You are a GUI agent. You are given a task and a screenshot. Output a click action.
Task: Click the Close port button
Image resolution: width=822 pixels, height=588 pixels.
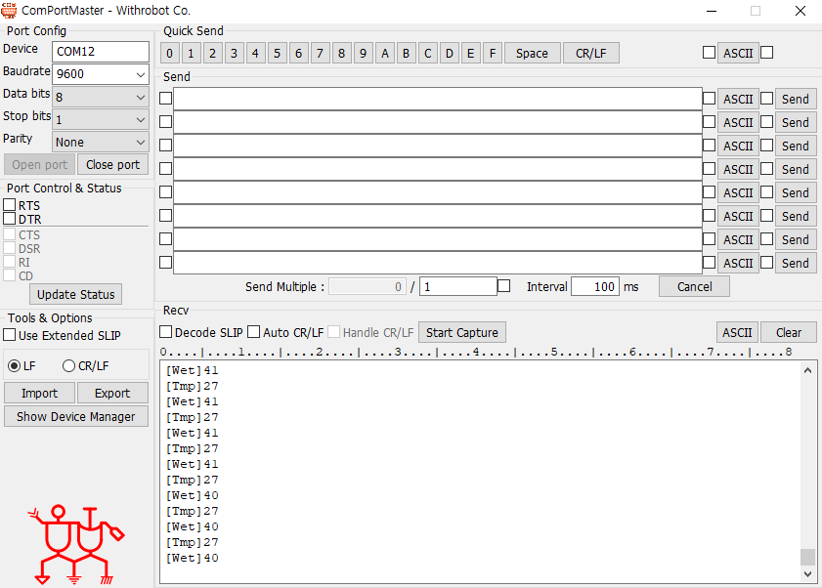coord(112,164)
